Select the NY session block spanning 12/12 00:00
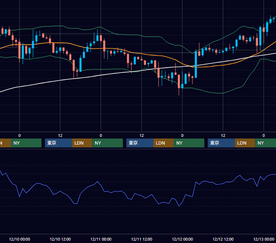Screen dimensions: 276x243 pyautogui.click(x=189, y=143)
